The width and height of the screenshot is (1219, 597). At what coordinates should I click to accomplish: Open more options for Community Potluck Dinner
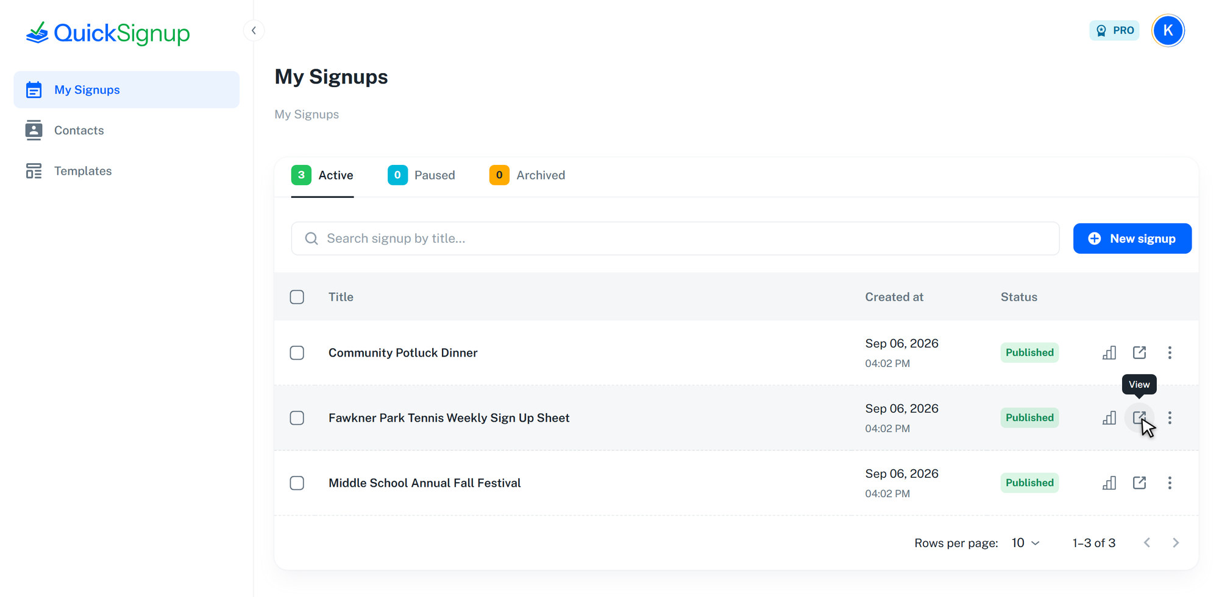click(x=1170, y=353)
